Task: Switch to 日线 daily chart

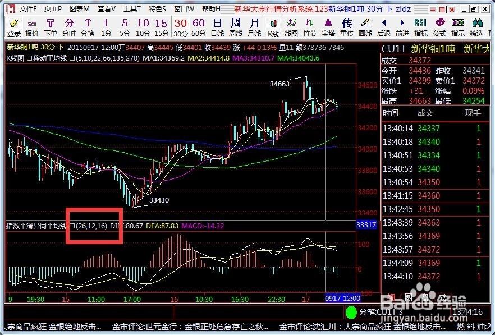Action: [217, 27]
